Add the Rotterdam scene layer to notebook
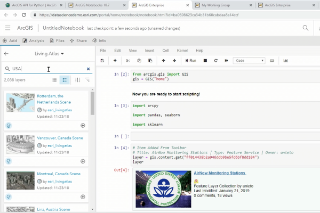The height and width of the screenshot is (213, 320). tap(83, 125)
